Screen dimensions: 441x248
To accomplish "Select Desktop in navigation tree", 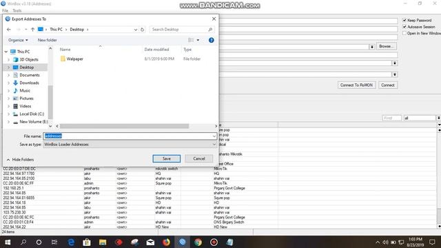I will coord(26,68).
